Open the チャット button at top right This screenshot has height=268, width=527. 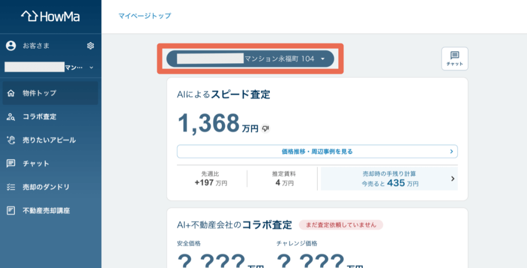pos(455,59)
